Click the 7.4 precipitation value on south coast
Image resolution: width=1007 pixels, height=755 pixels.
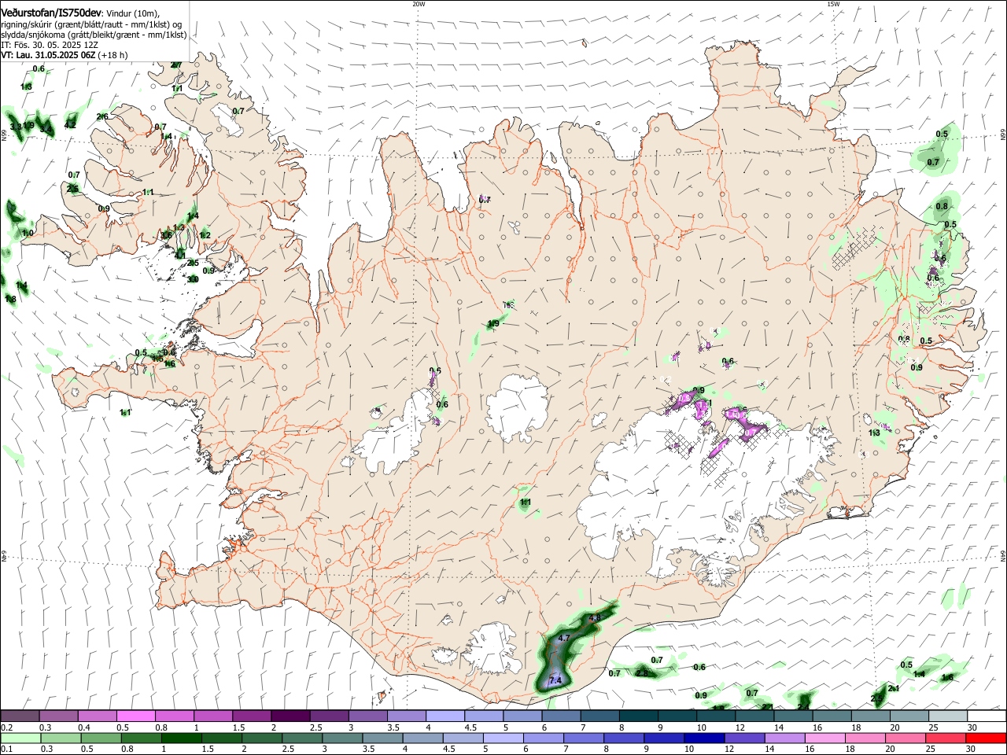click(555, 680)
